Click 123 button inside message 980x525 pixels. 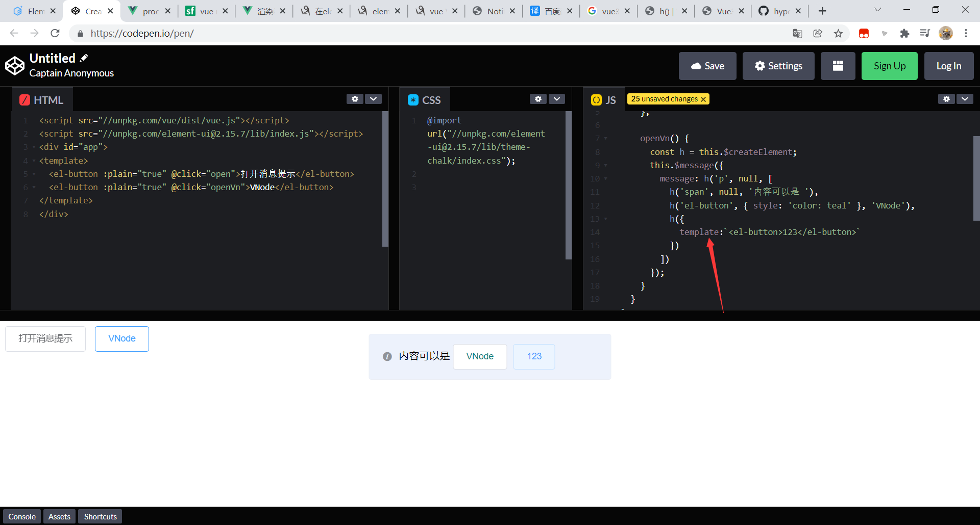534,357
